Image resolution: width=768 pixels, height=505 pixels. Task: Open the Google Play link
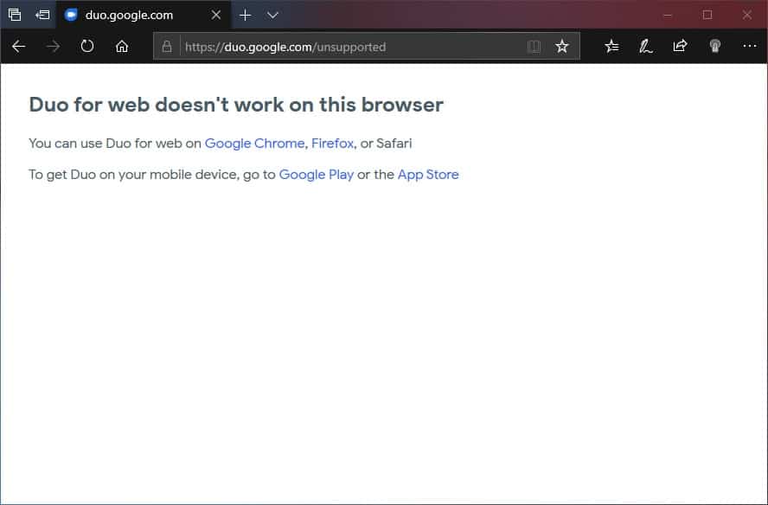(x=317, y=175)
